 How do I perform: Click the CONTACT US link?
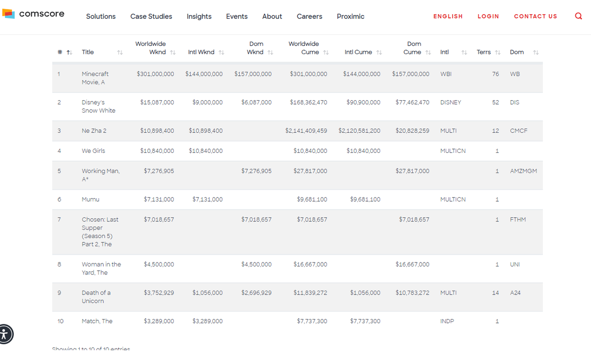point(535,16)
